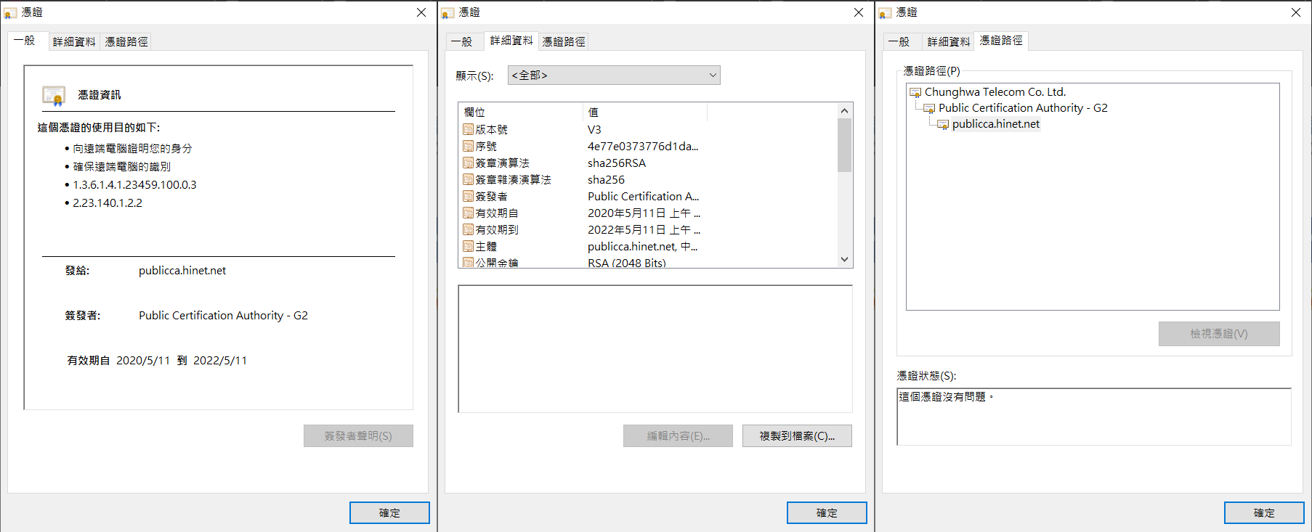Select 詳細資料 tab in middle window

pyautogui.click(x=511, y=41)
